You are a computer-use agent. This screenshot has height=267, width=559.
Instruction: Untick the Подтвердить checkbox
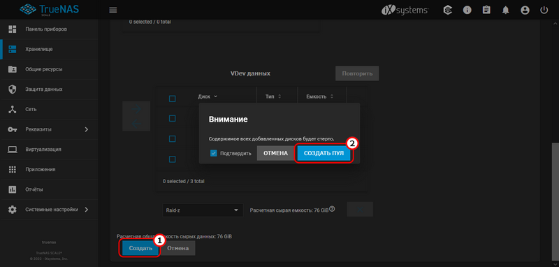pyautogui.click(x=214, y=153)
